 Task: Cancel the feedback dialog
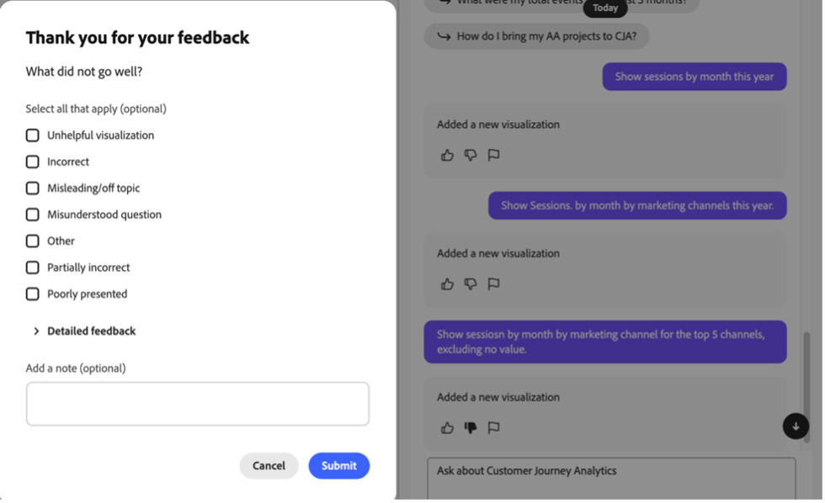tap(269, 466)
